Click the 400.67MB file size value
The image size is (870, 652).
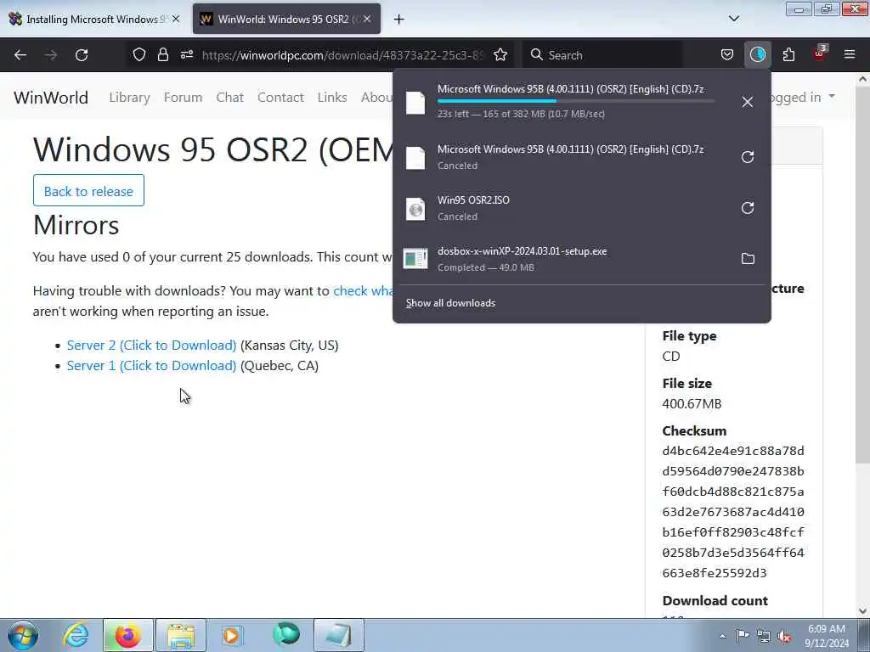click(x=692, y=403)
